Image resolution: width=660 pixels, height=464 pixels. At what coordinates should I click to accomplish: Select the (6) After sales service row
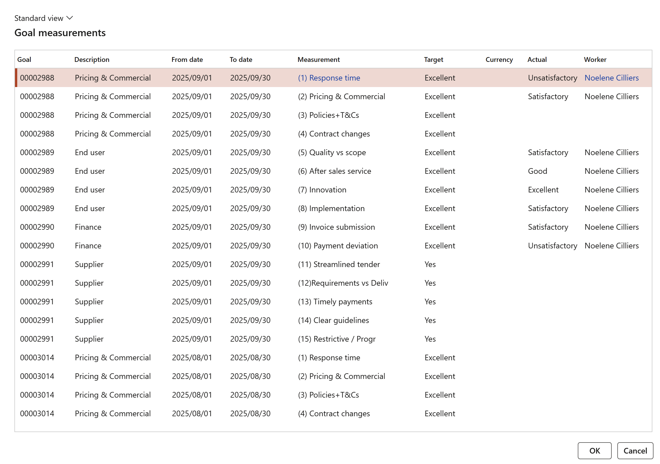(x=334, y=171)
